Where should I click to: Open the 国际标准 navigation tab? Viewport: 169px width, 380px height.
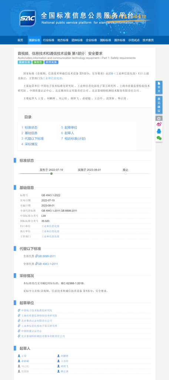click(105, 40)
